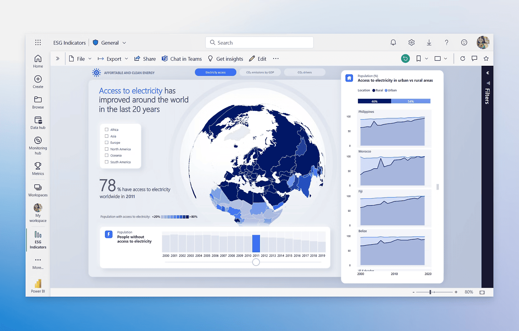
Task: Open the Data hub from the sidebar
Action: point(37,122)
